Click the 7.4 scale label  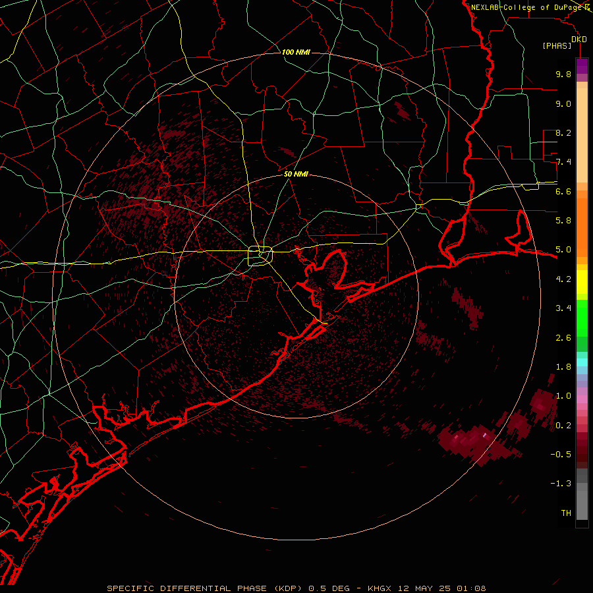coord(563,162)
